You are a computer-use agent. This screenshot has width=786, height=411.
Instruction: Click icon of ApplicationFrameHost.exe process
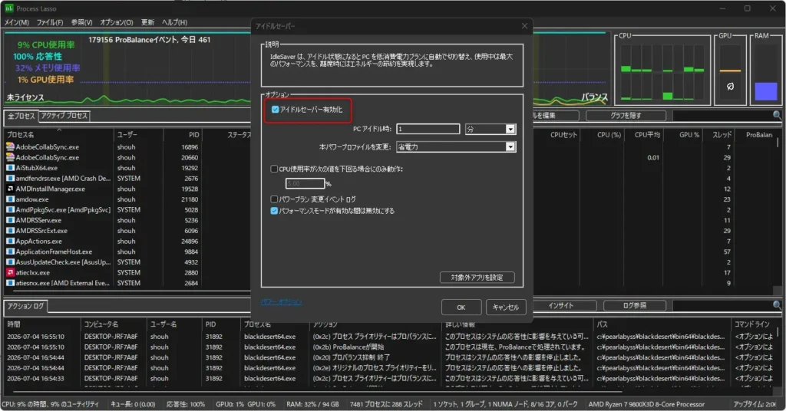click(x=10, y=252)
